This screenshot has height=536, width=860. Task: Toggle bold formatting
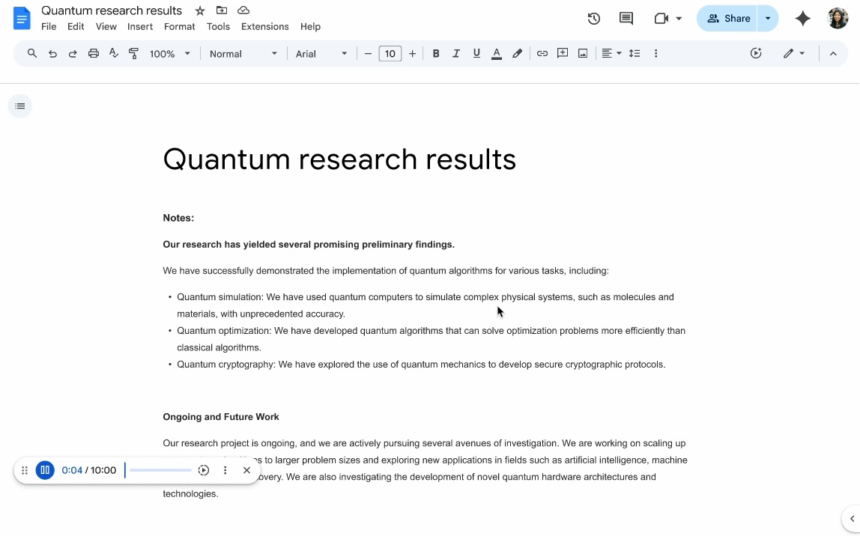click(x=435, y=53)
